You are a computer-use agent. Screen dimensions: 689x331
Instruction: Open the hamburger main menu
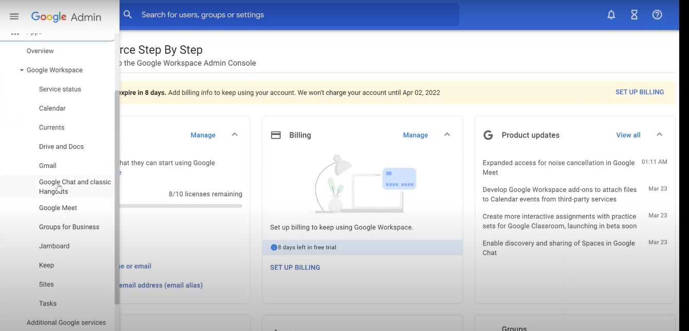point(14,16)
